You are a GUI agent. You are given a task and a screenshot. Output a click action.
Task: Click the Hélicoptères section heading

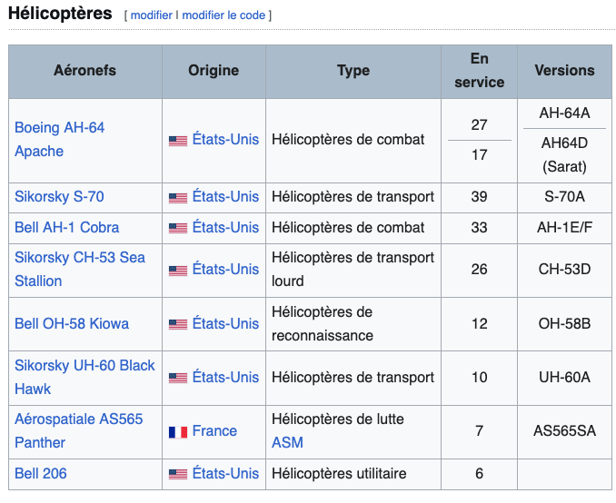pos(60,14)
